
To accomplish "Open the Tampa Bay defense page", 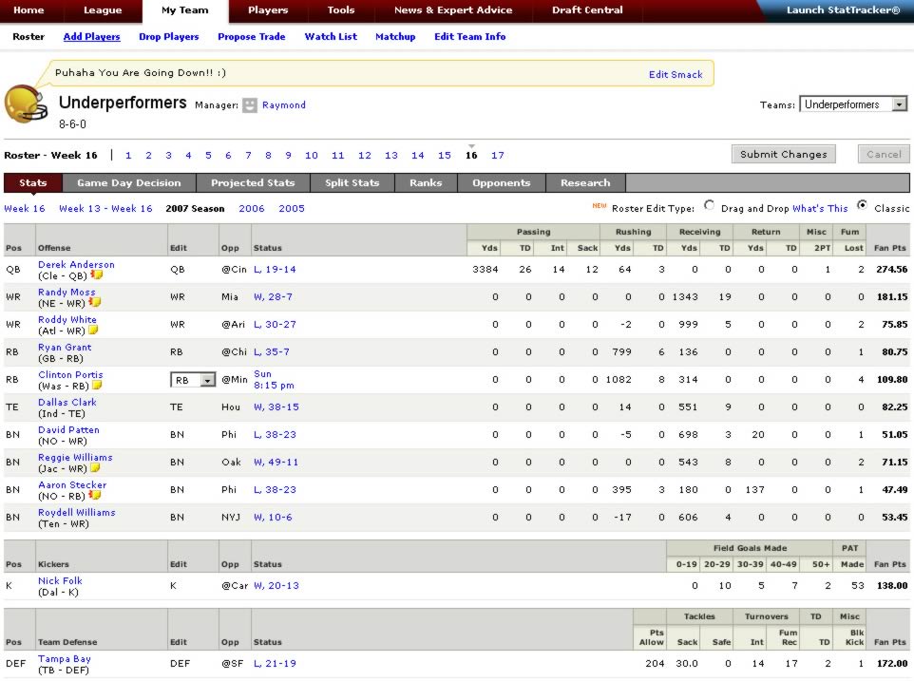I will 64,659.
